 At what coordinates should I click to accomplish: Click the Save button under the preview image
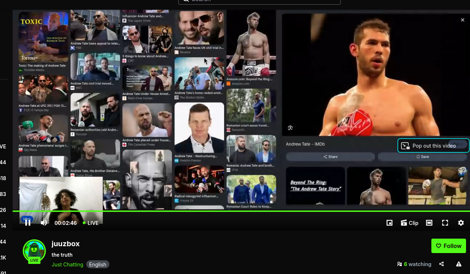coord(423,157)
